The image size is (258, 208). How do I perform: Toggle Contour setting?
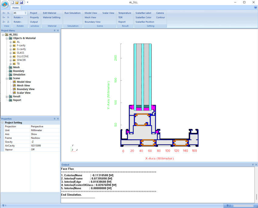point(160,17)
